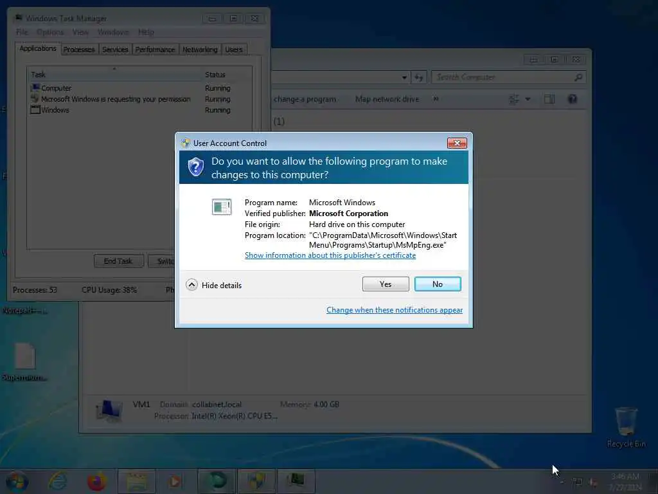The height and width of the screenshot is (494, 658).
Task: Expand the toolbar overflow chevron
Action: pyautogui.click(x=436, y=98)
